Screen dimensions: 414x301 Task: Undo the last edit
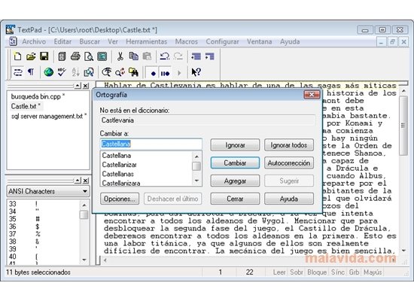(165, 56)
